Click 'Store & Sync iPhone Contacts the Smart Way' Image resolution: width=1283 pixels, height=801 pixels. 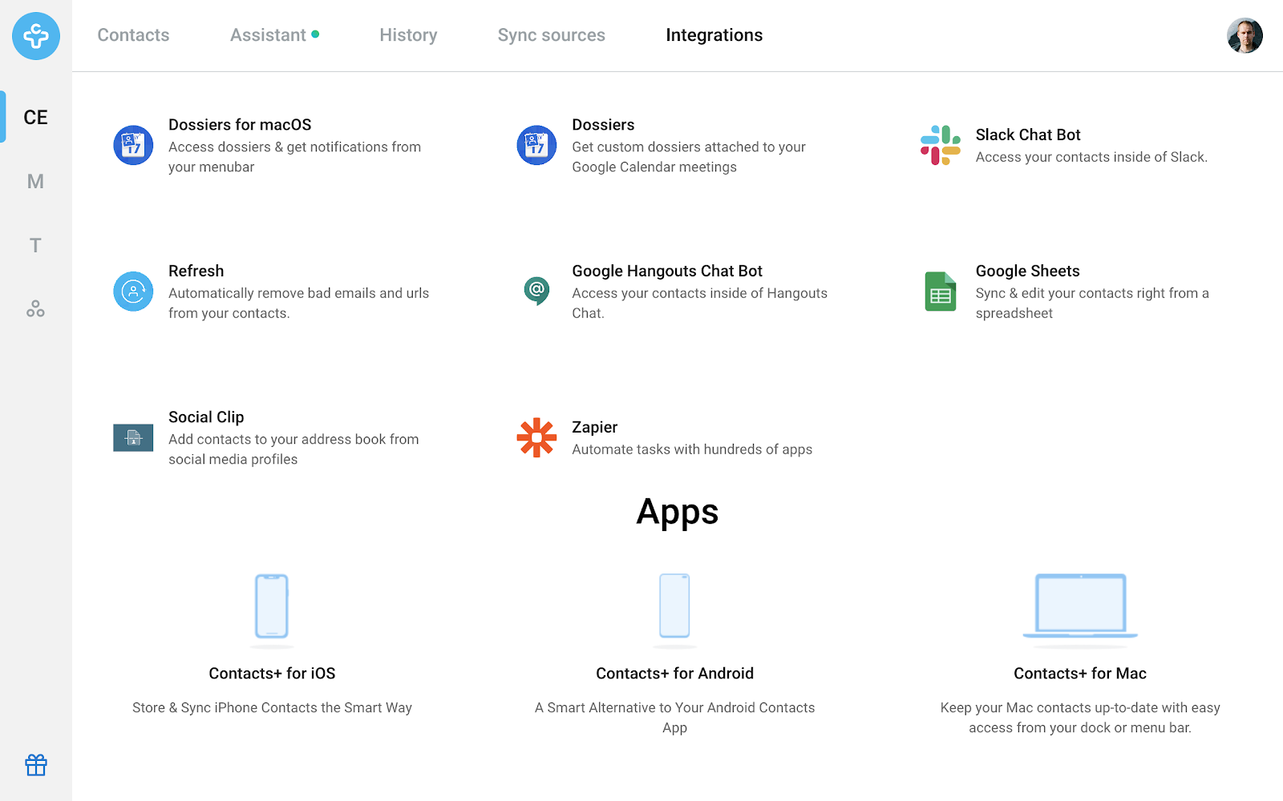click(x=272, y=708)
